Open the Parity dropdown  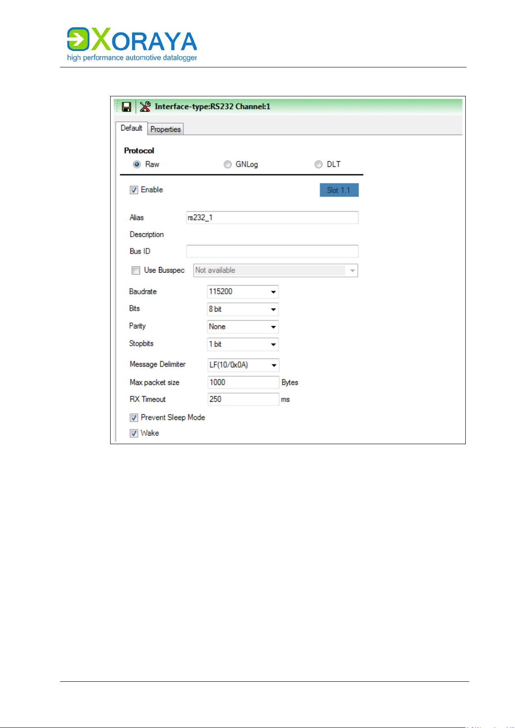(243, 327)
